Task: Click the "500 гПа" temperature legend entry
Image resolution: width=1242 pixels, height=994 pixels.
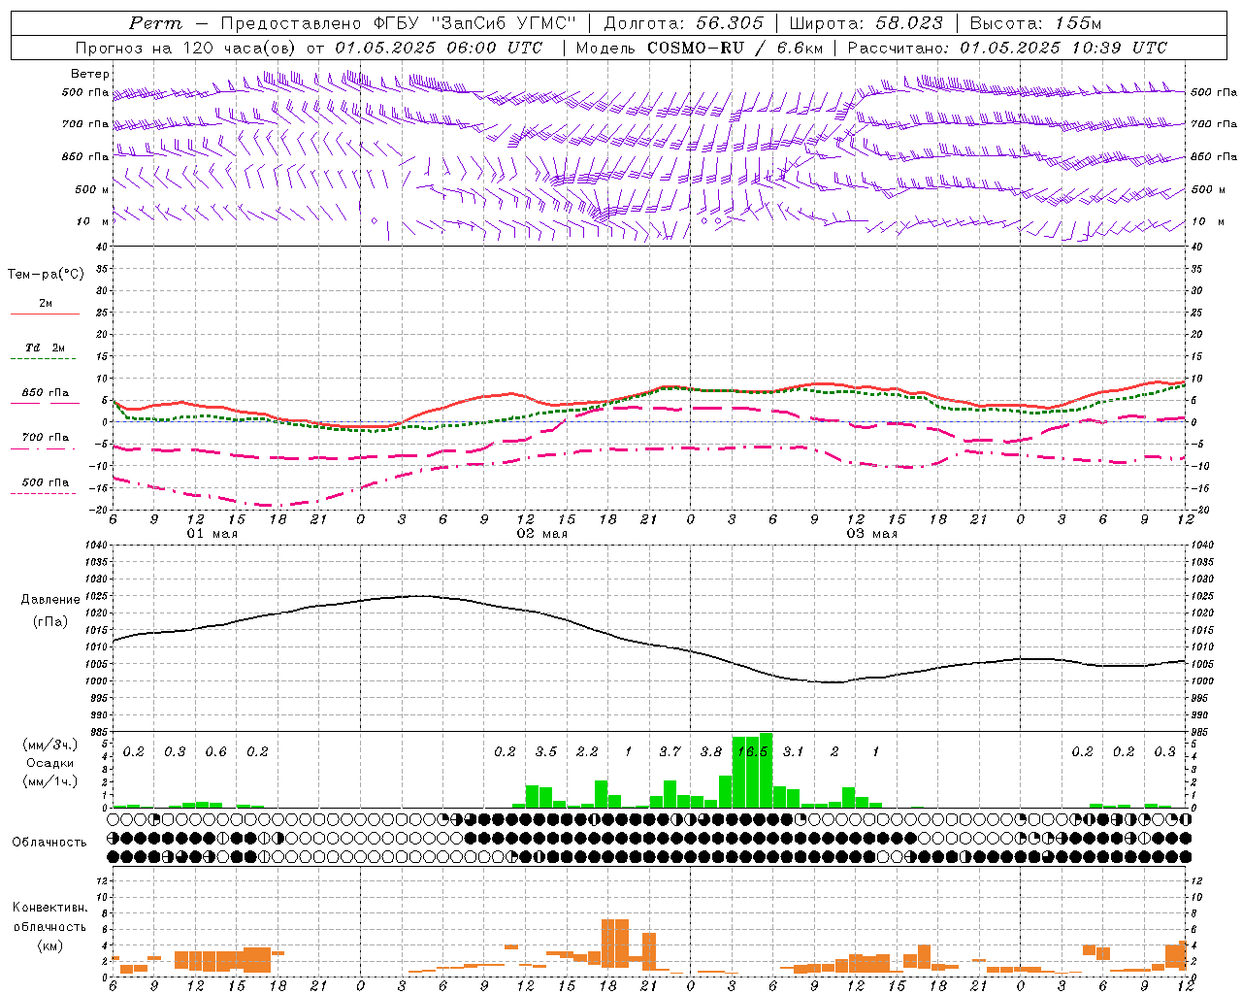Action: 46,482
